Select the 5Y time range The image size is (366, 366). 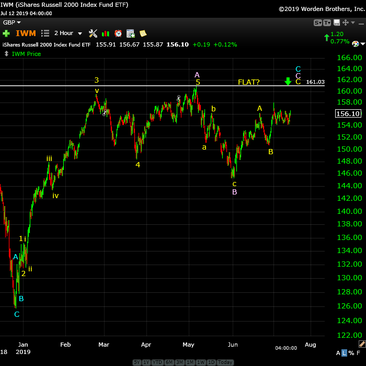[x=137, y=362]
